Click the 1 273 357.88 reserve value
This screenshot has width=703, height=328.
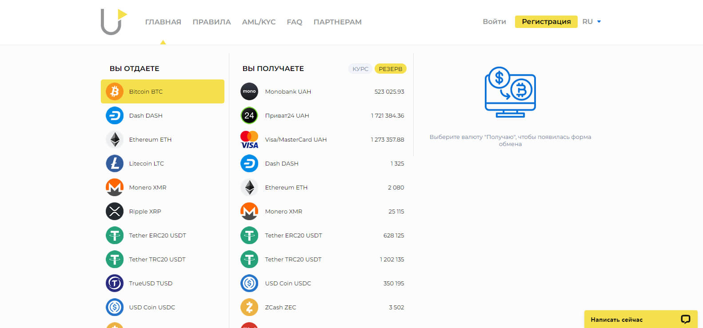[x=387, y=139]
